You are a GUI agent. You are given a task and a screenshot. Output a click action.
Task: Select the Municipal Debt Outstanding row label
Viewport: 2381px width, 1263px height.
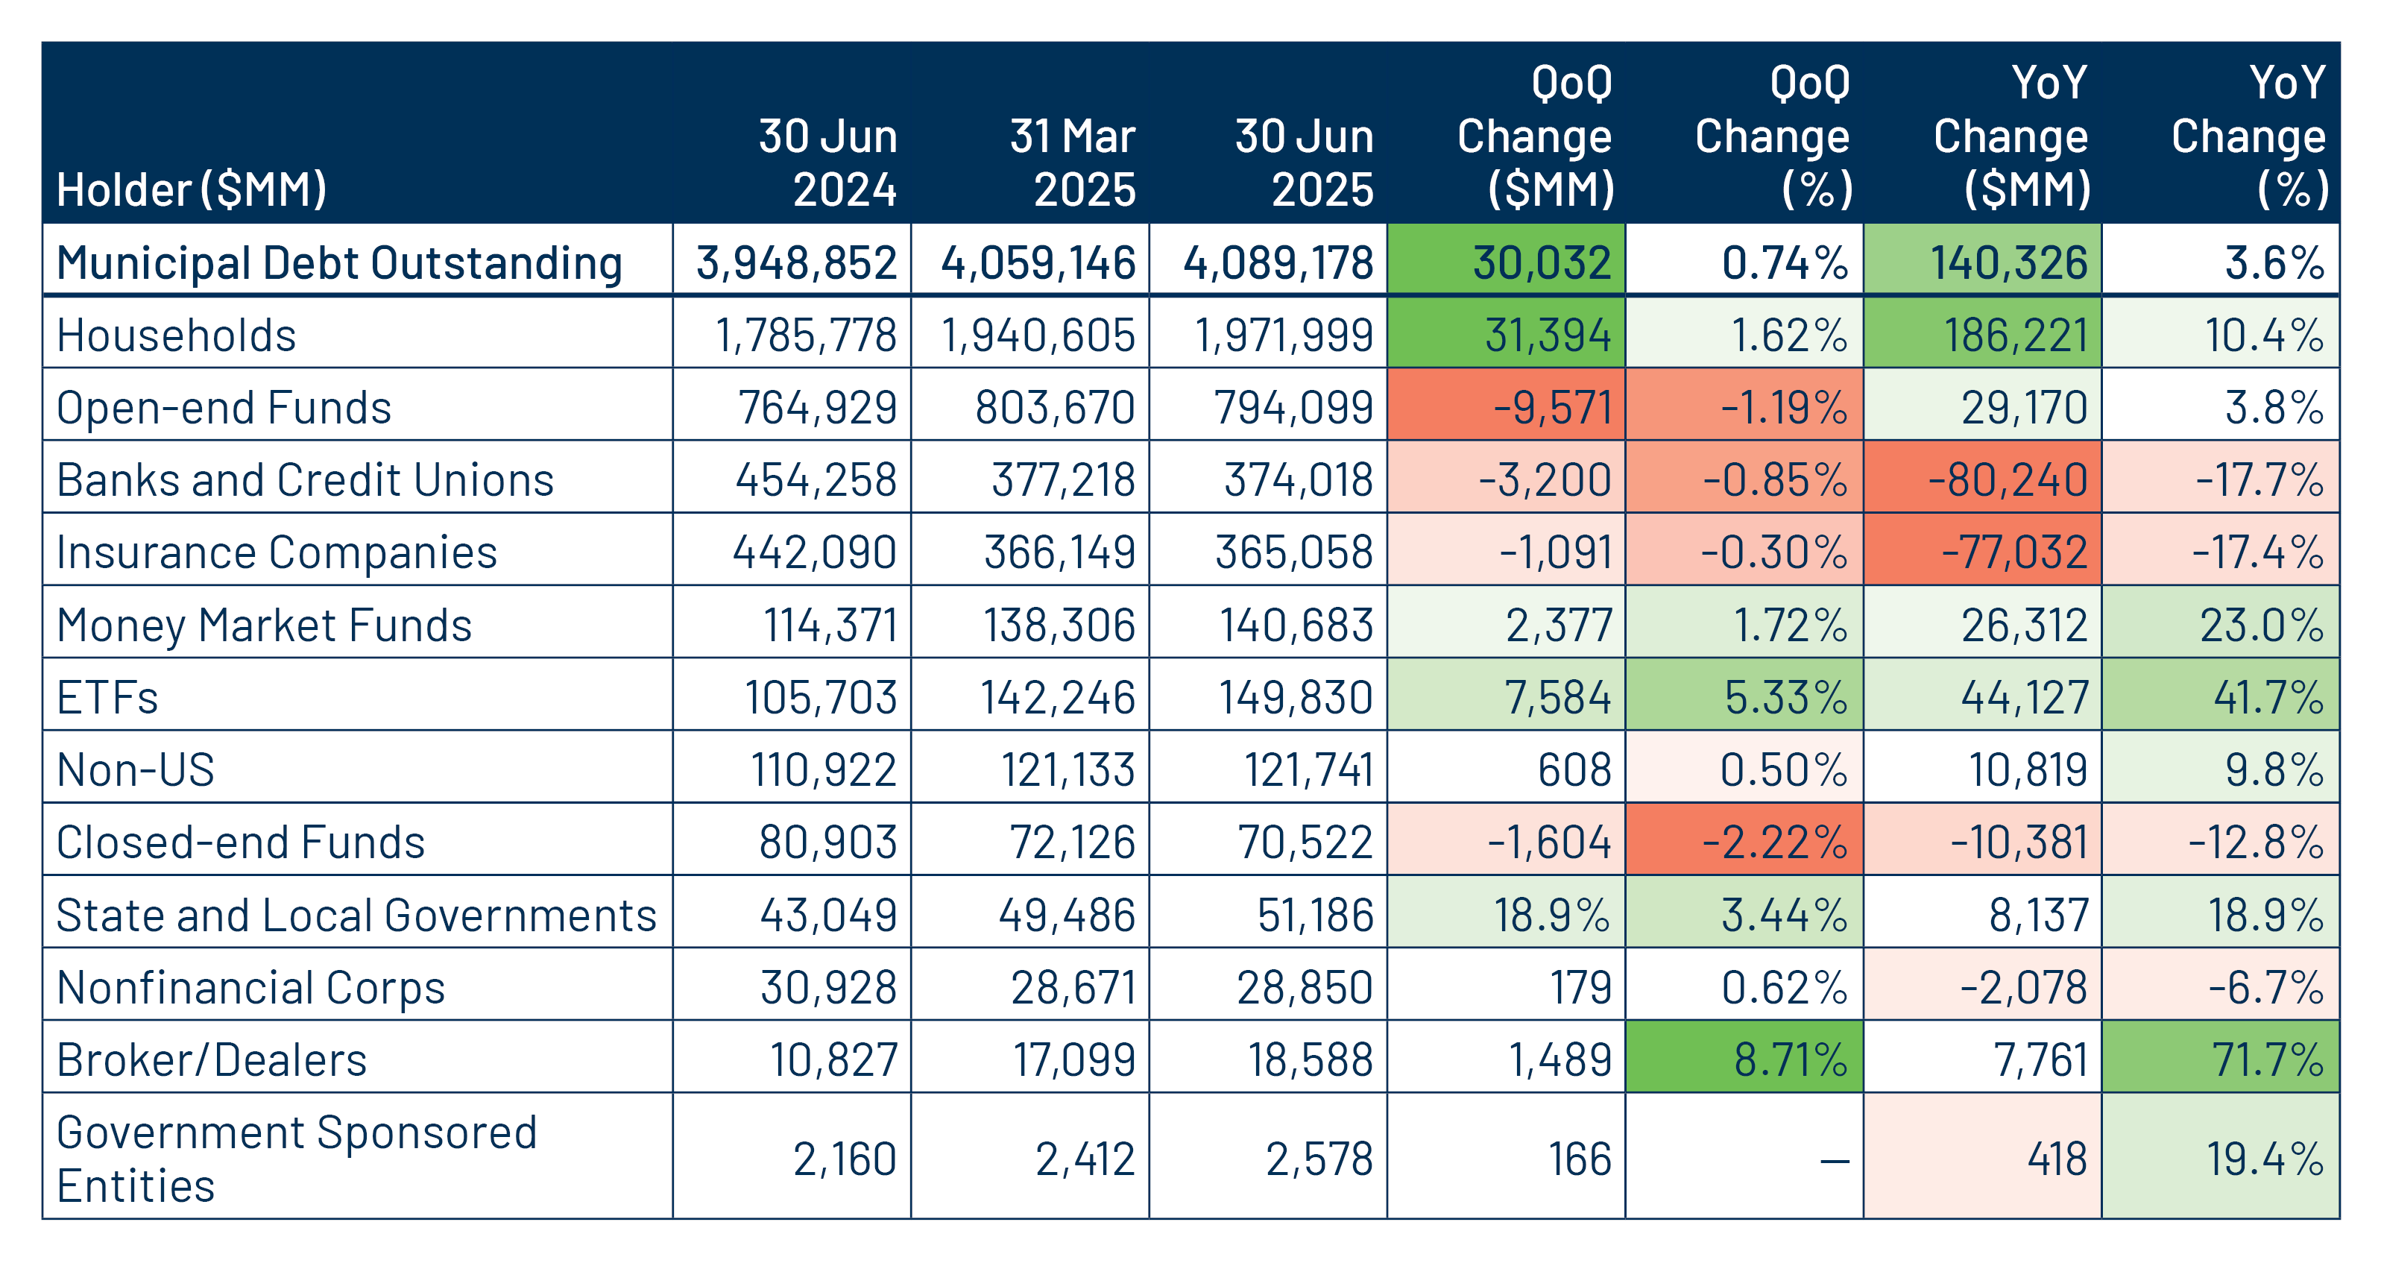coord(339,262)
